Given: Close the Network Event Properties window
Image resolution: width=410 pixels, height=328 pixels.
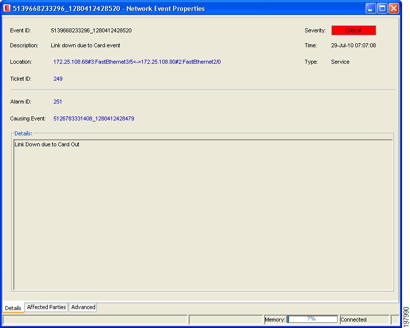Looking at the screenshot, I should click(x=394, y=8).
